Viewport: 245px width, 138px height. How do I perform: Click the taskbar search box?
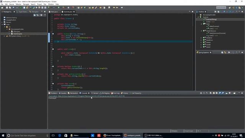click(x=28, y=135)
